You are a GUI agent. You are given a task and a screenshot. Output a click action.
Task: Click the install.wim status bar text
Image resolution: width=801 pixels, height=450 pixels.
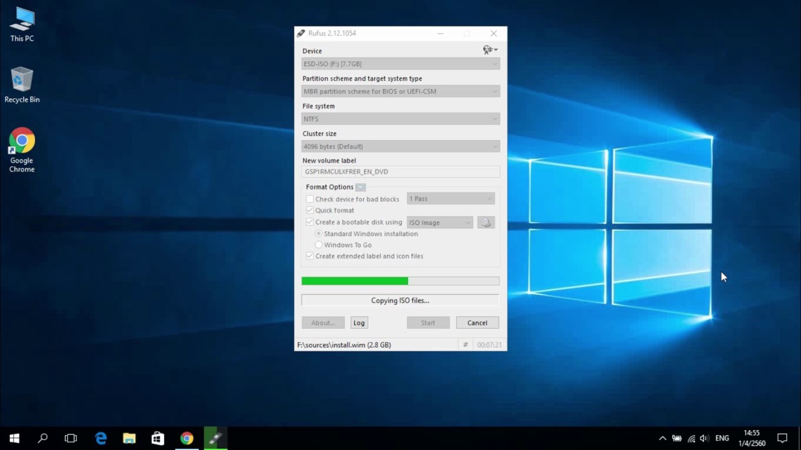pyautogui.click(x=344, y=345)
